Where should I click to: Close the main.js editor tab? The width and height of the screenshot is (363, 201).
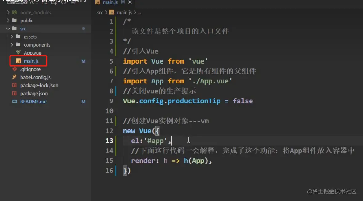click(130, 2)
